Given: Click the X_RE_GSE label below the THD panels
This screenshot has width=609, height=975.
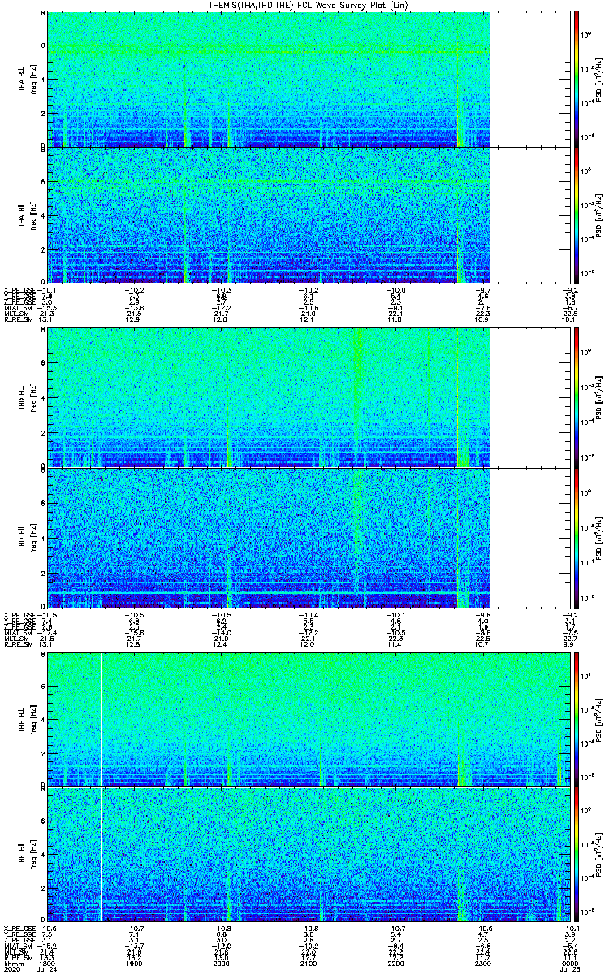Looking at the screenshot, I should [19, 614].
